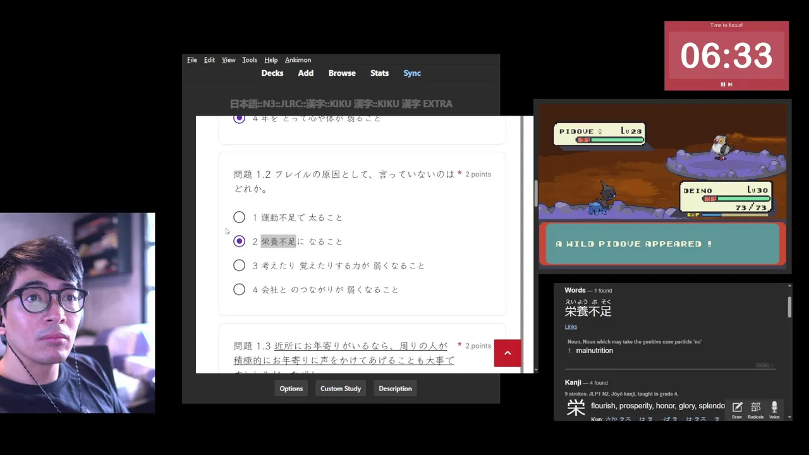
Task: Skip to next timer session
Action: tap(730, 84)
